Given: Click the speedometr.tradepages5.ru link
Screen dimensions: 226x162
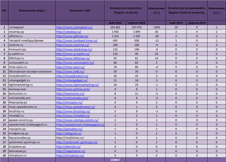Looking at the screenshot, I should pyautogui.click(x=80, y=125).
